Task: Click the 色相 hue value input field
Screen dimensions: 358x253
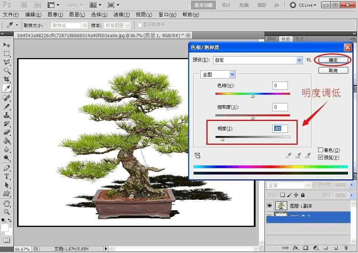Action: pyautogui.click(x=280, y=86)
